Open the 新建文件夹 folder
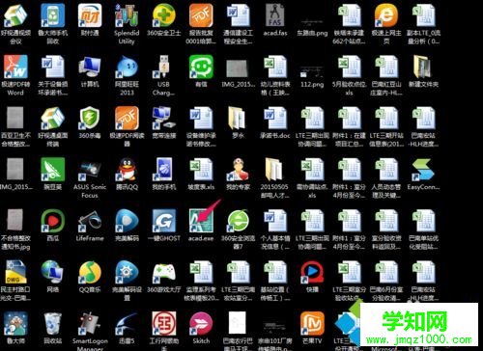The height and width of the screenshot is (351, 483). (x=423, y=67)
